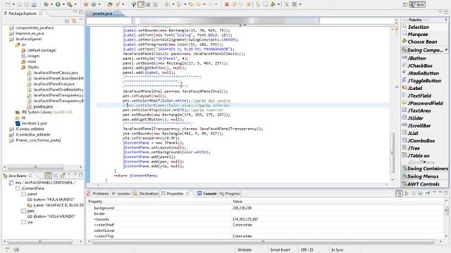Toggle the Java perspective button

[417, 5]
